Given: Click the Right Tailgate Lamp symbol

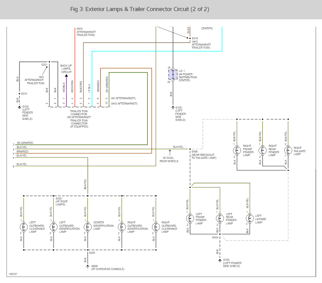Looking at the screenshot, I should [x=288, y=150].
